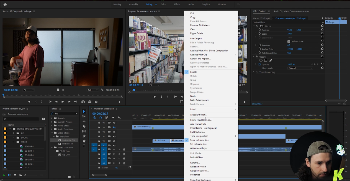Show the hidden V5 track output
This screenshot has width=350, height=181.
tap(114, 127)
